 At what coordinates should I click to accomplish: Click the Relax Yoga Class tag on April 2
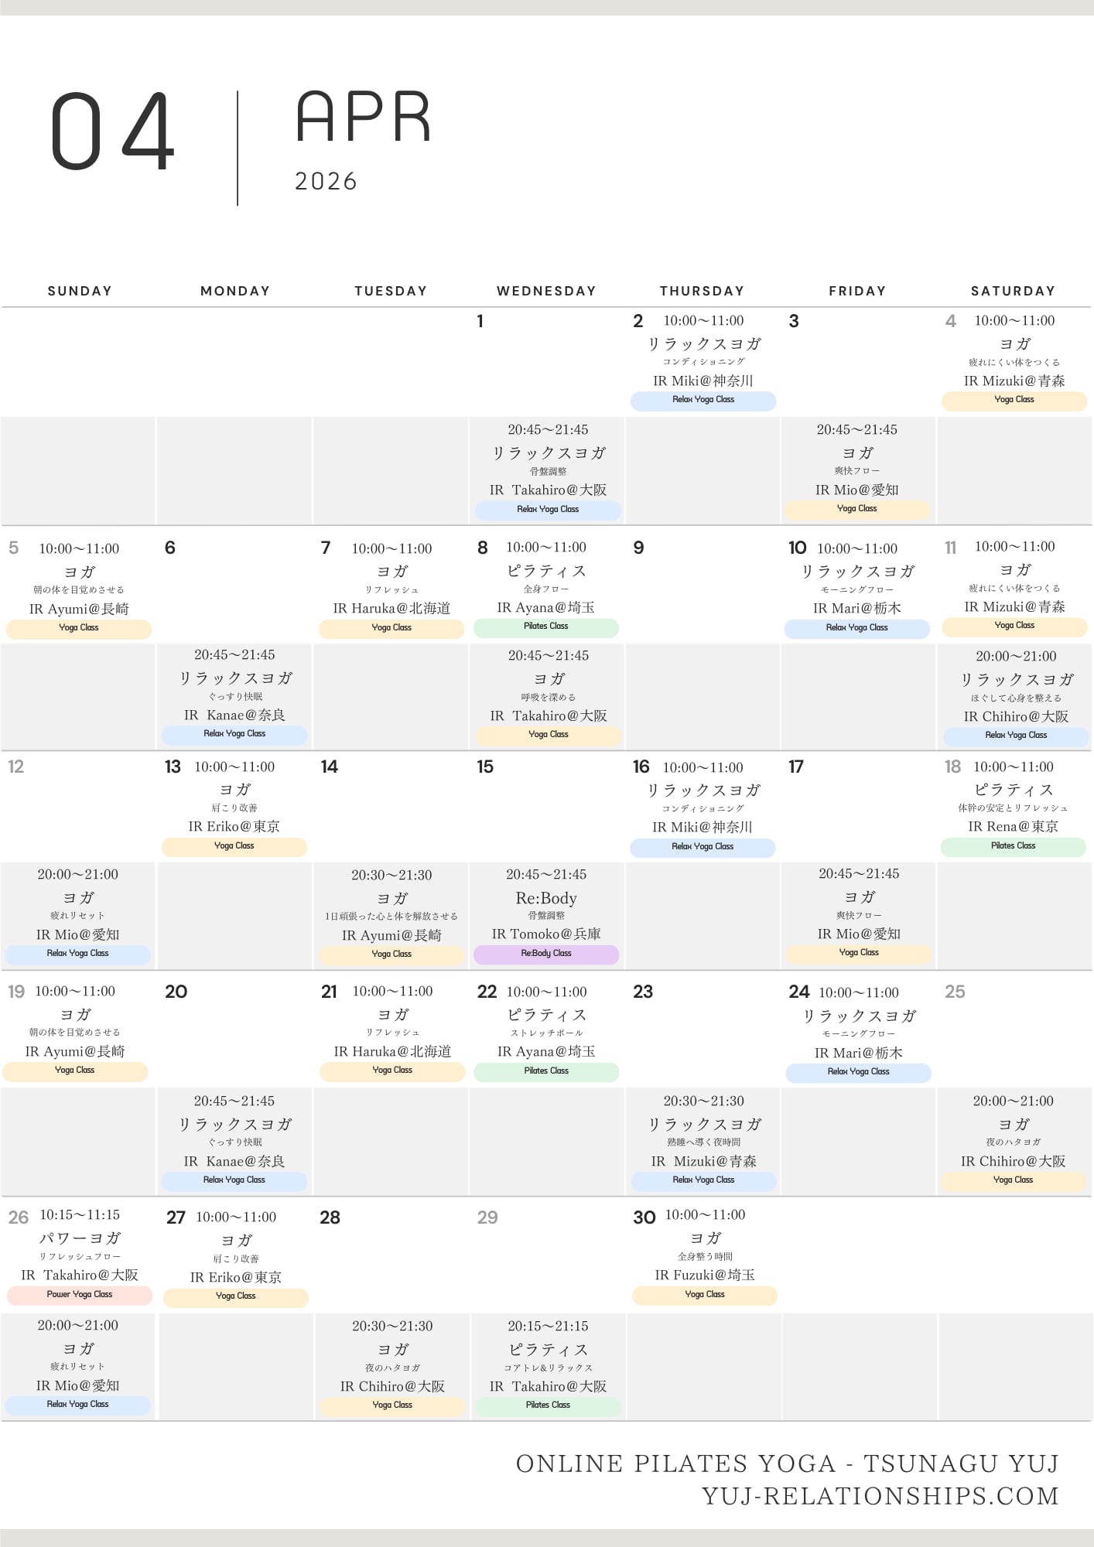click(x=703, y=400)
